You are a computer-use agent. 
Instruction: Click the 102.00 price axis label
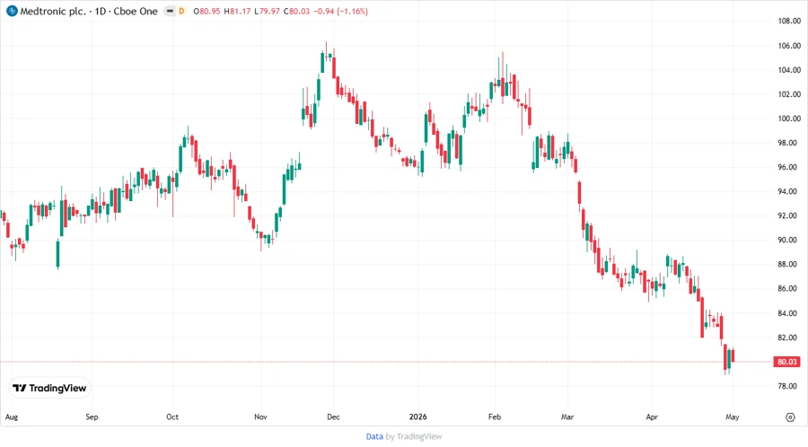(789, 94)
